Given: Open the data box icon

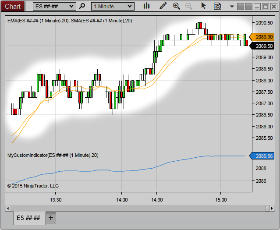Looking at the screenshot, I should (217, 6).
